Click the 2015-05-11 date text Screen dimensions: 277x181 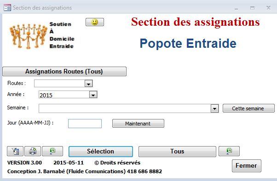point(69,163)
